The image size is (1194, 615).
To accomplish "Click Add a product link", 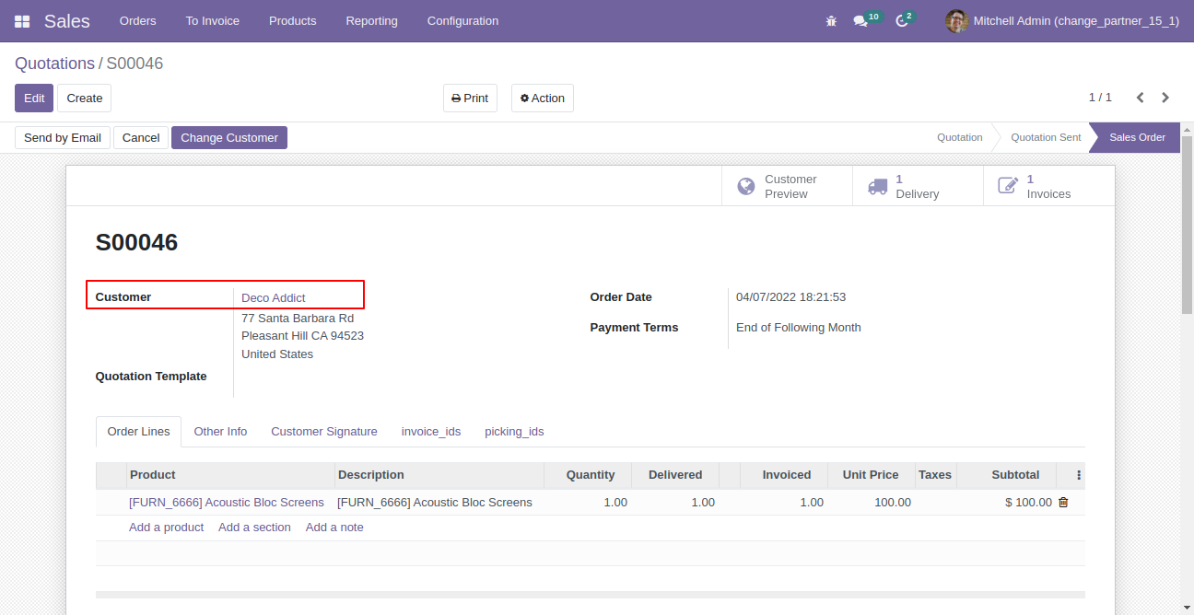I will [166, 528].
